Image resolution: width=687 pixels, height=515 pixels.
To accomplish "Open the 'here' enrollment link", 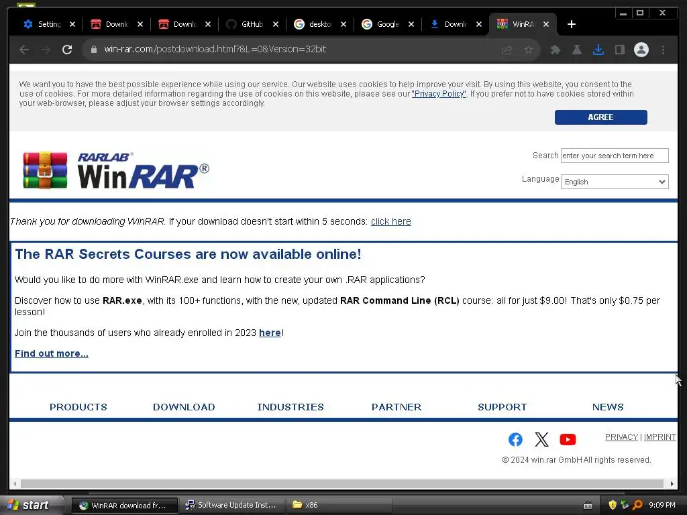I will click(270, 333).
